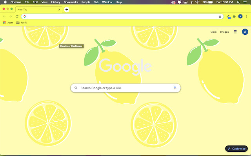251x156 pixels.
Task: Go back using the browser back arrow
Action: (4, 16)
